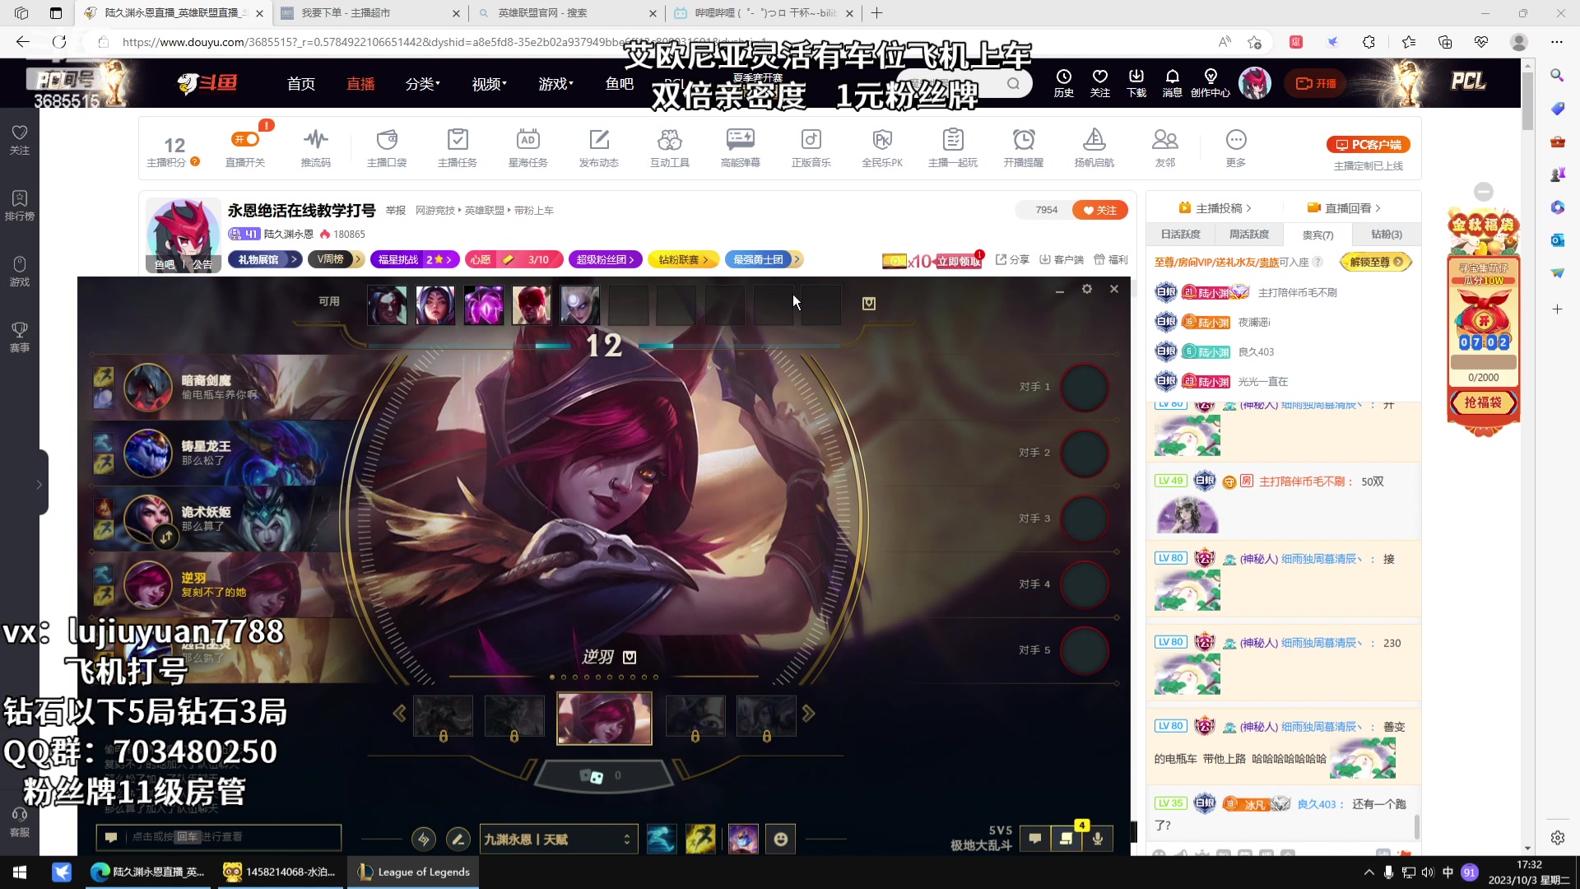The height and width of the screenshot is (889, 1580).
Task: Click the orange 关注 follow button
Action: [x=1099, y=210]
